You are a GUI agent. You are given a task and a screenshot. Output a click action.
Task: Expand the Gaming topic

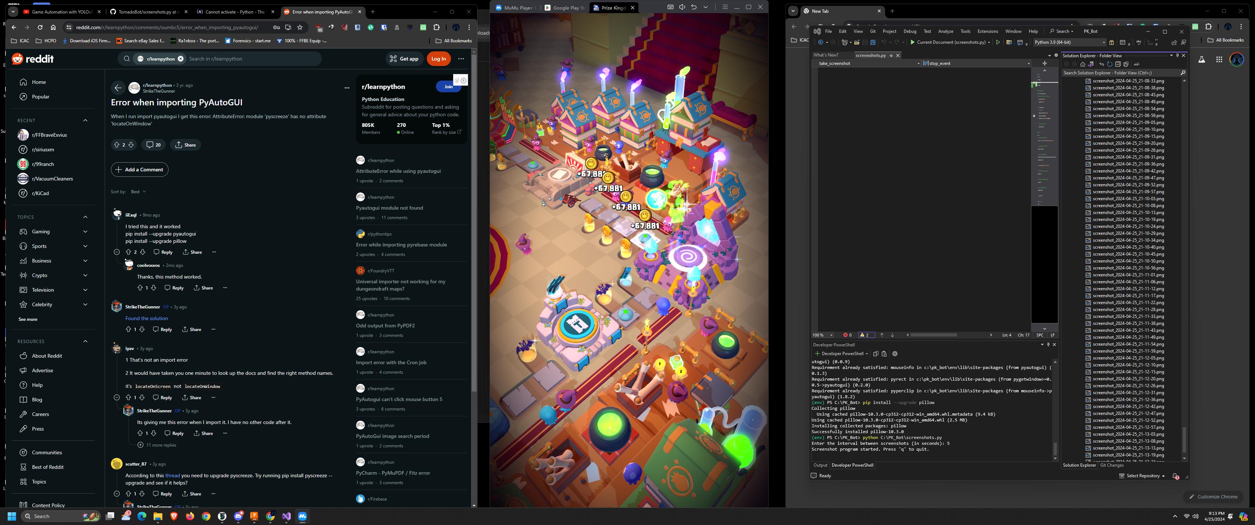85,232
